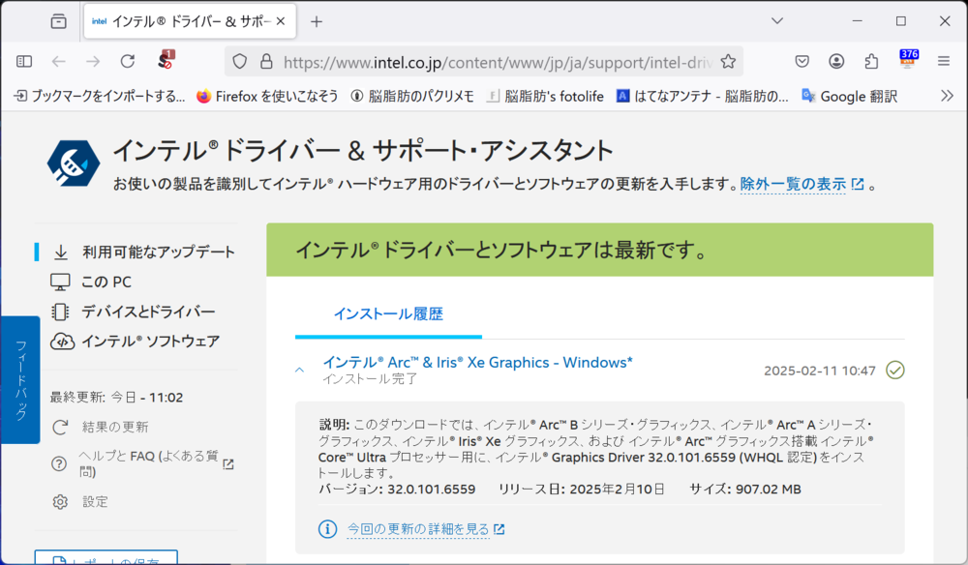Click the gear icon beside 設定
Screen dimensions: 968x565
pos(60,501)
